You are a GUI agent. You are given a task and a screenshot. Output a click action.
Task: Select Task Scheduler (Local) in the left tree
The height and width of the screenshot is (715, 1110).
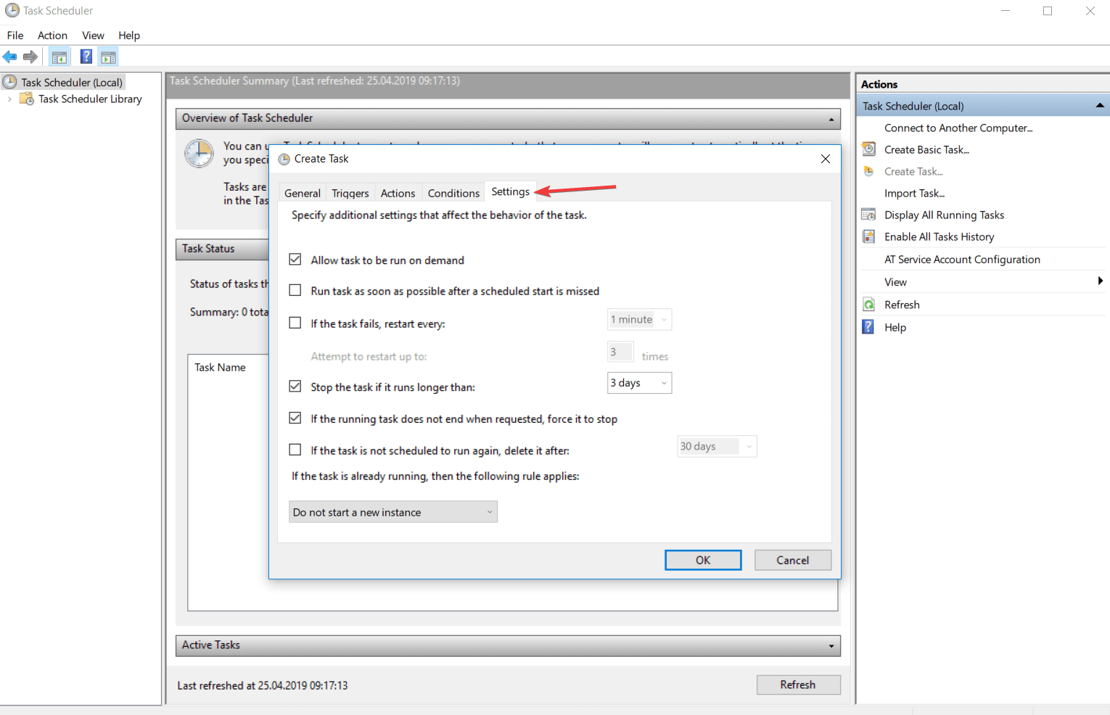(x=70, y=82)
